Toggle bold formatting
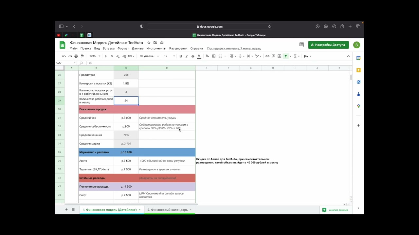The width and height of the screenshot is (419, 235). tap(180, 56)
